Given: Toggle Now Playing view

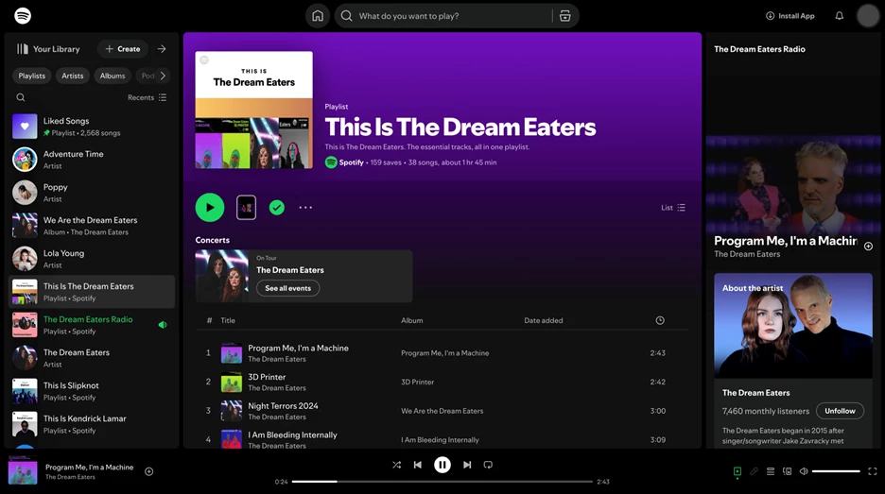Looking at the screenshot, I should point(737,471).
